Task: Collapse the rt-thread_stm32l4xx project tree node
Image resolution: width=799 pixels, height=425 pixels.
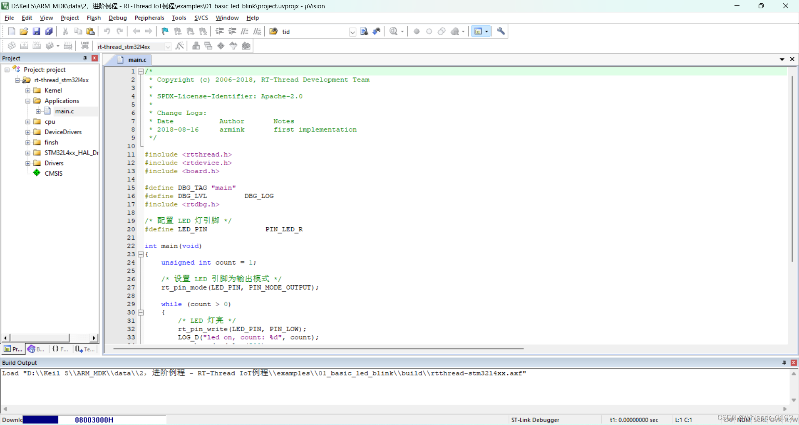Action: 17,80
